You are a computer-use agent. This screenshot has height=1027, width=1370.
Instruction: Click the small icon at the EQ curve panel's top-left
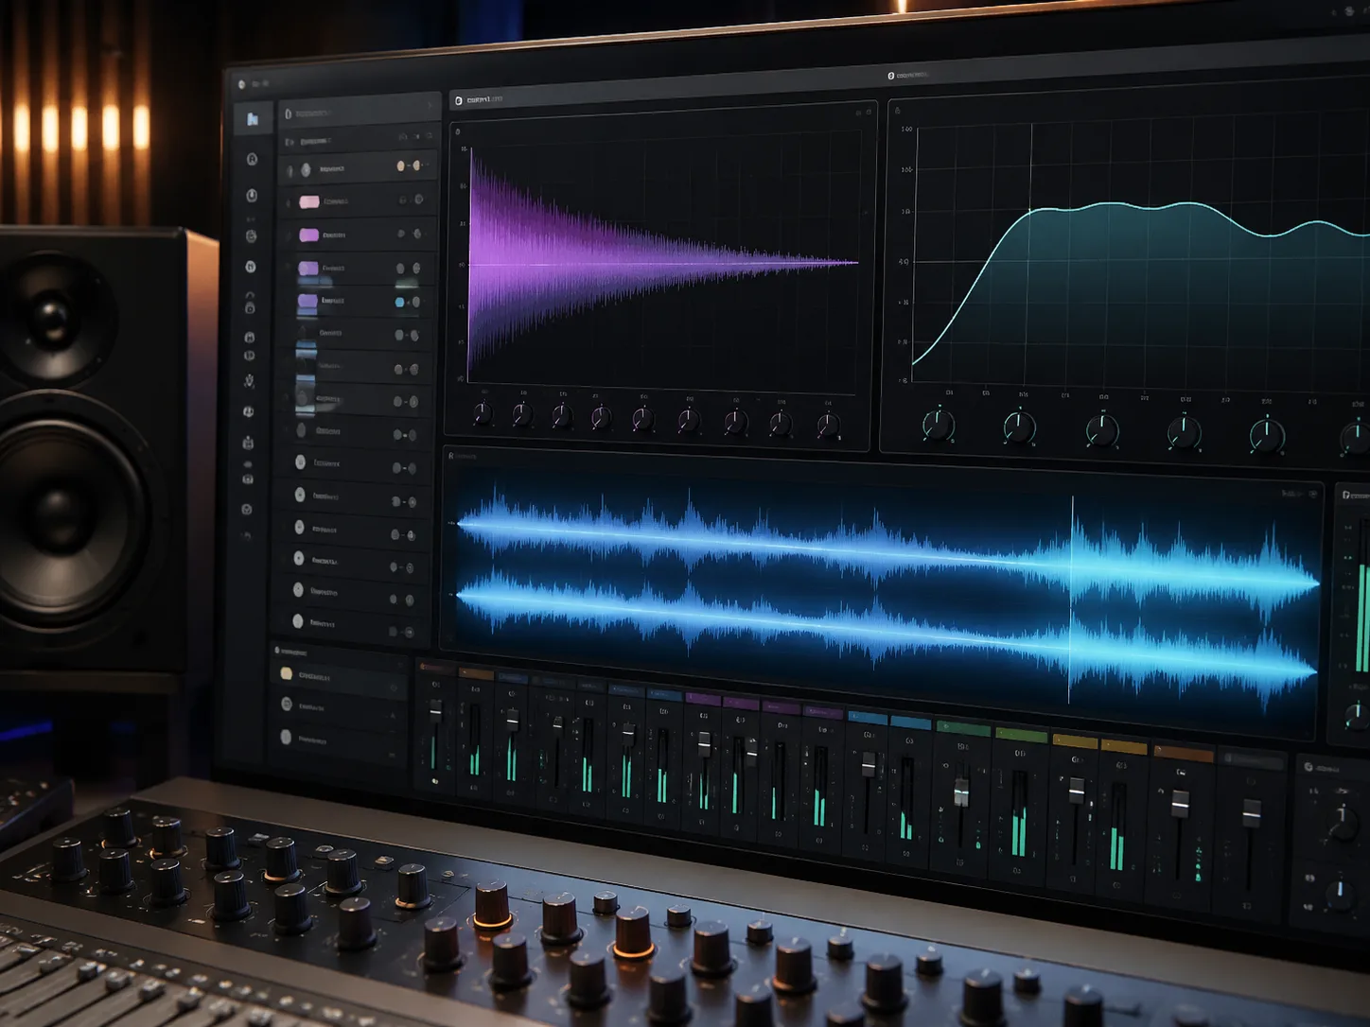[897, 111]
